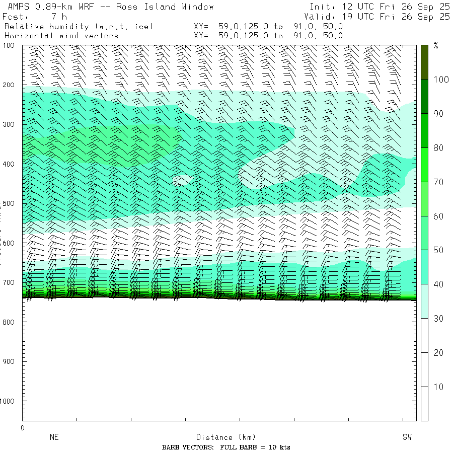Click the first XY= 59.0,125.0 to 91.0, 50.0 line
This screenshot has width=453, height=453.
coord(268,27)
